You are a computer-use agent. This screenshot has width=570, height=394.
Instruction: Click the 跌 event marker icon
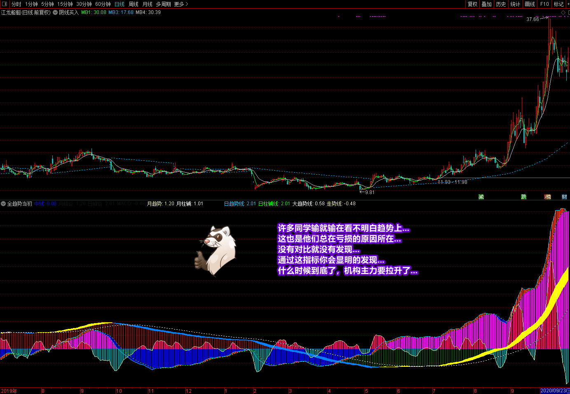click(523, 197)
